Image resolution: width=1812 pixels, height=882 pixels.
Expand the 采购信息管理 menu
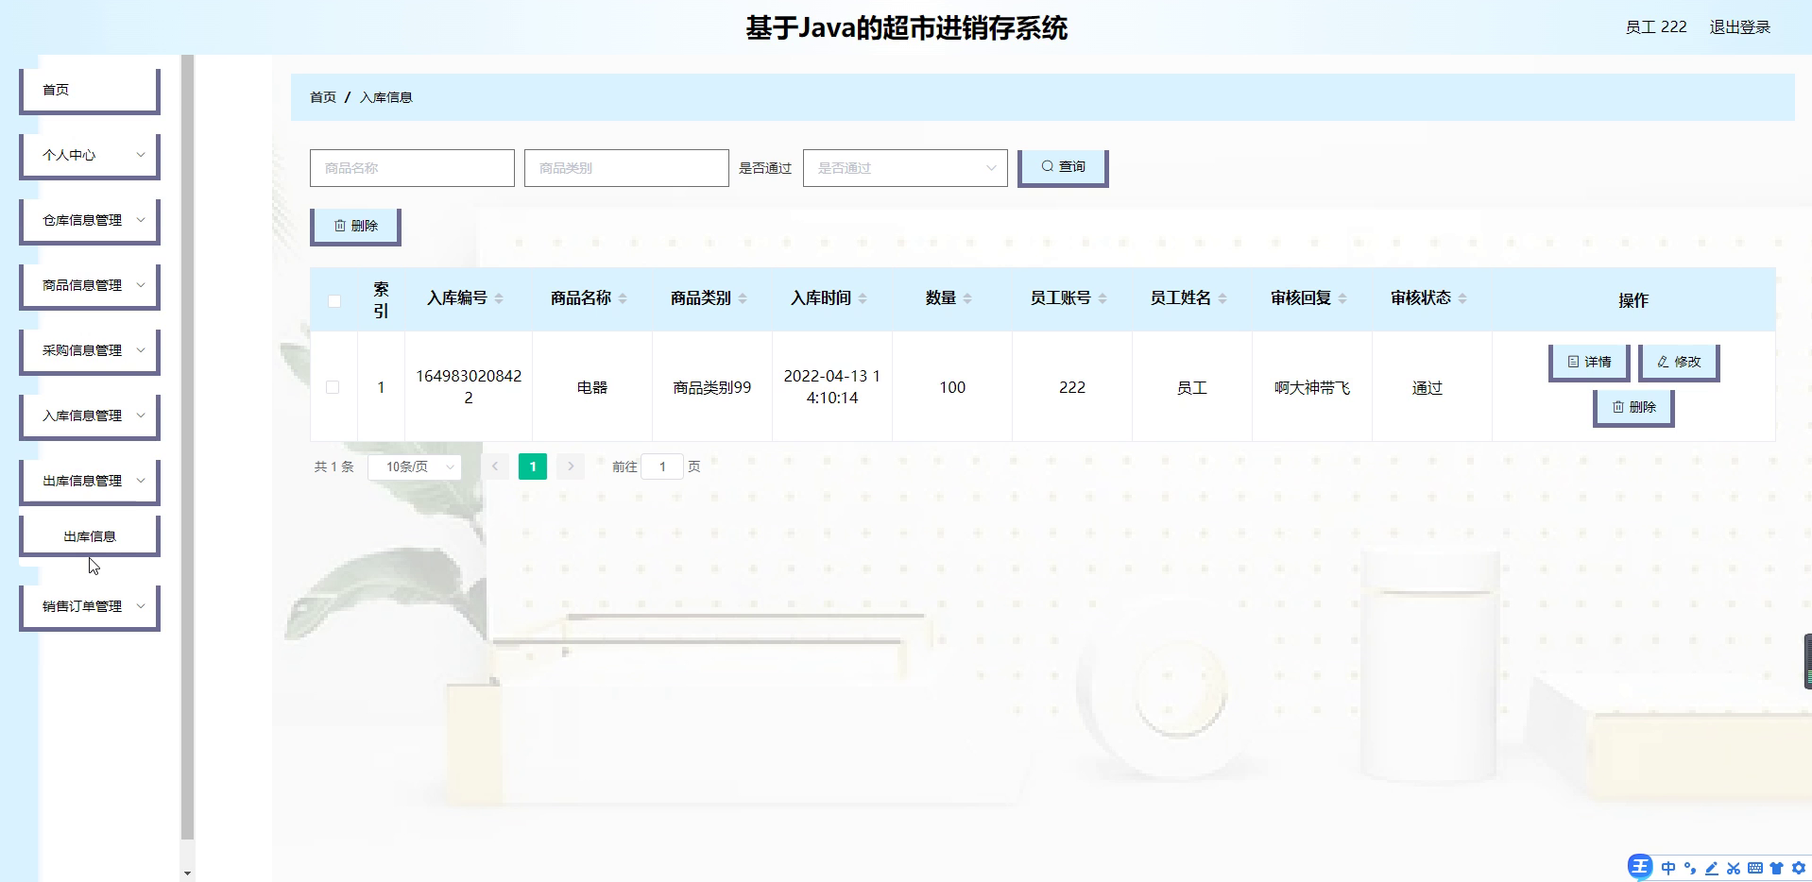tap(90, 350)
